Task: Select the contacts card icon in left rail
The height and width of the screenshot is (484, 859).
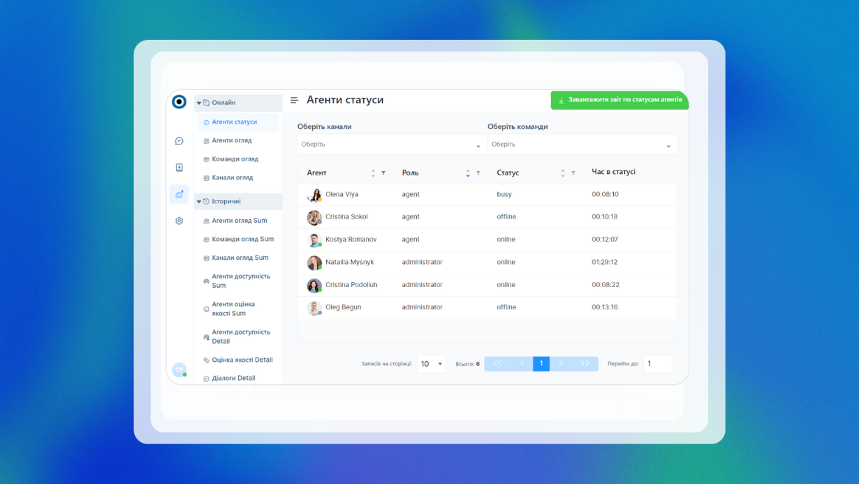Action: pos(179,166)
